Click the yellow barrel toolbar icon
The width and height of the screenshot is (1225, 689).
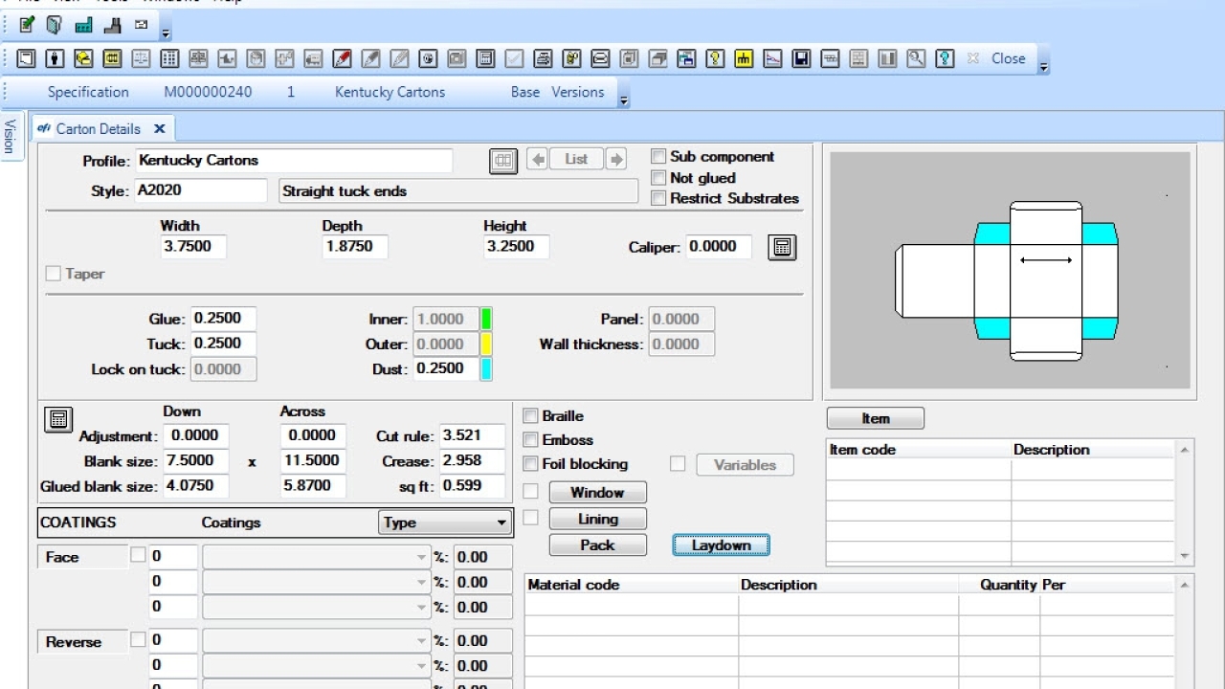tap(112, 58)
